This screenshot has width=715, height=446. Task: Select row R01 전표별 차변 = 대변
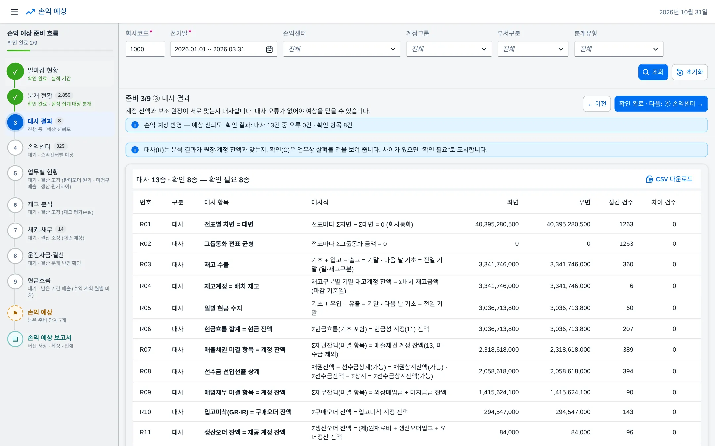[417, 224]
